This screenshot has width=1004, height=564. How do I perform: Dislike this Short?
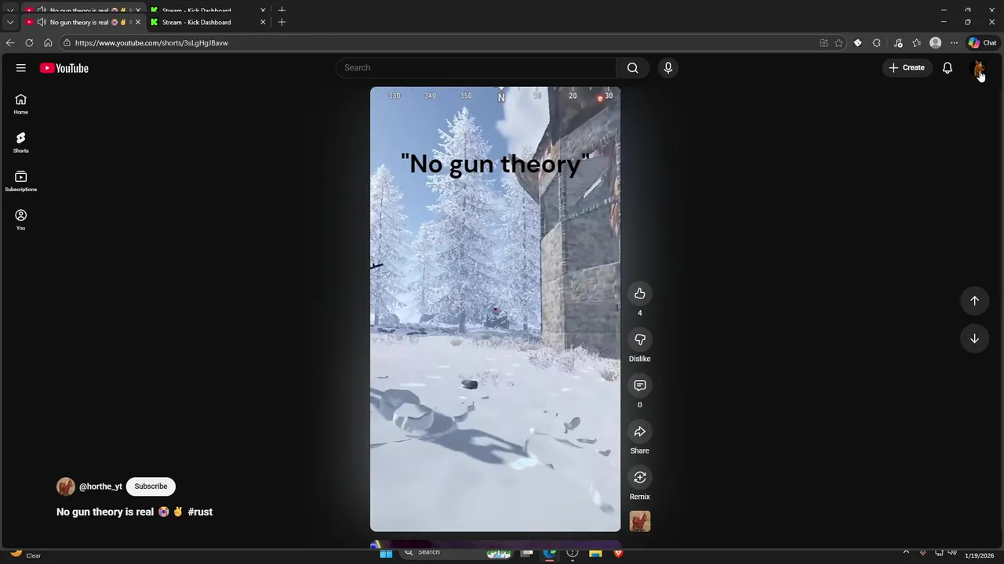click(x=640, y=339)
